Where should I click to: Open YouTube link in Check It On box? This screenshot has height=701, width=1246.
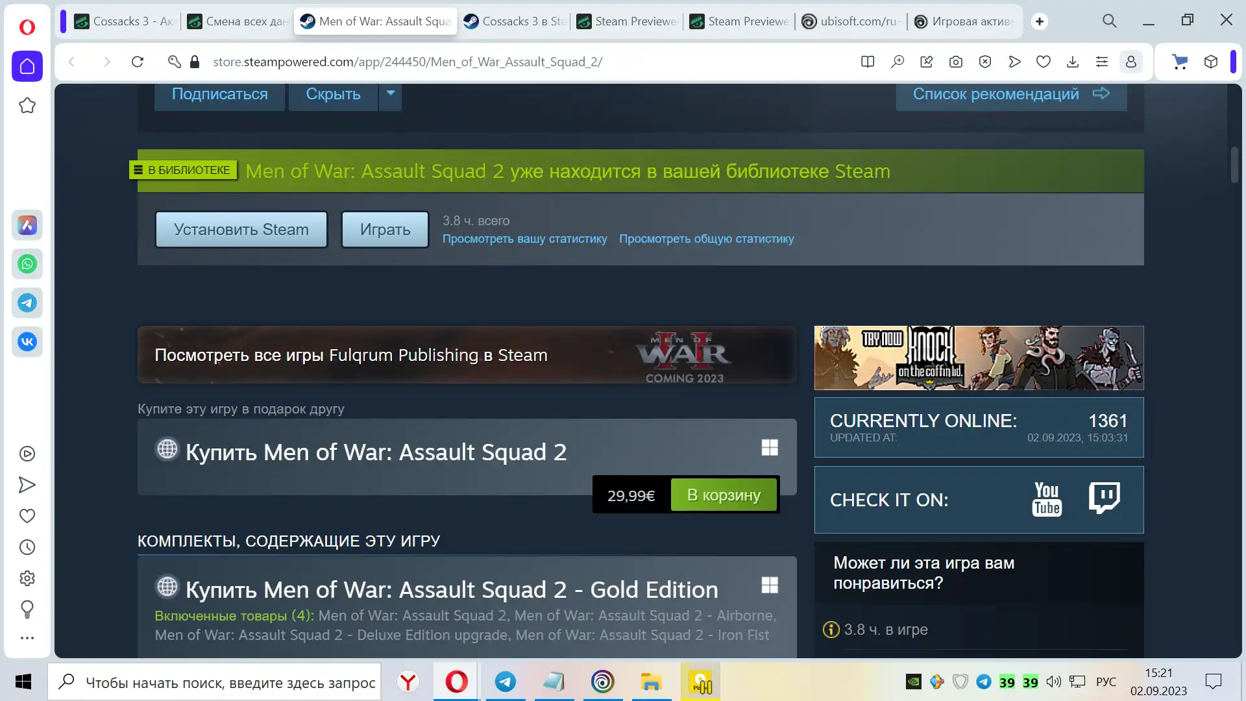(x=1047, y=499)
